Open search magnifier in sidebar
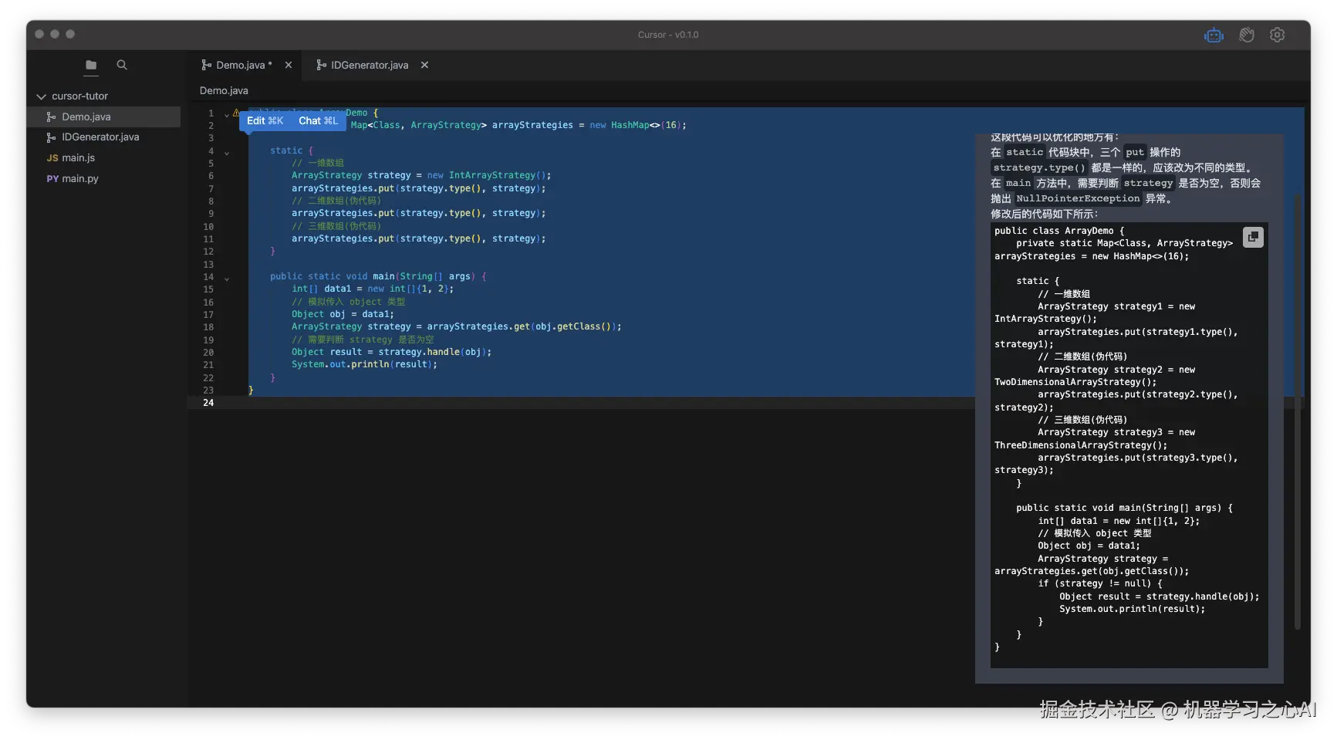The height and width of the screenshot is (740, 1337). pyautogui.click(x=122, y=66)
